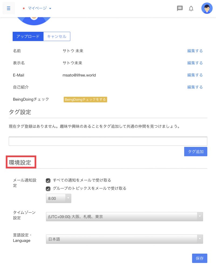Toggle グループのトピックス email checkbox
The width and height of the screenshot is (216, 276).
48,189
